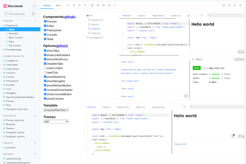Image resolution: width=246 pixels, height=164 pixels.
Task: Open the Template dropdown
Action: point(56,110)
